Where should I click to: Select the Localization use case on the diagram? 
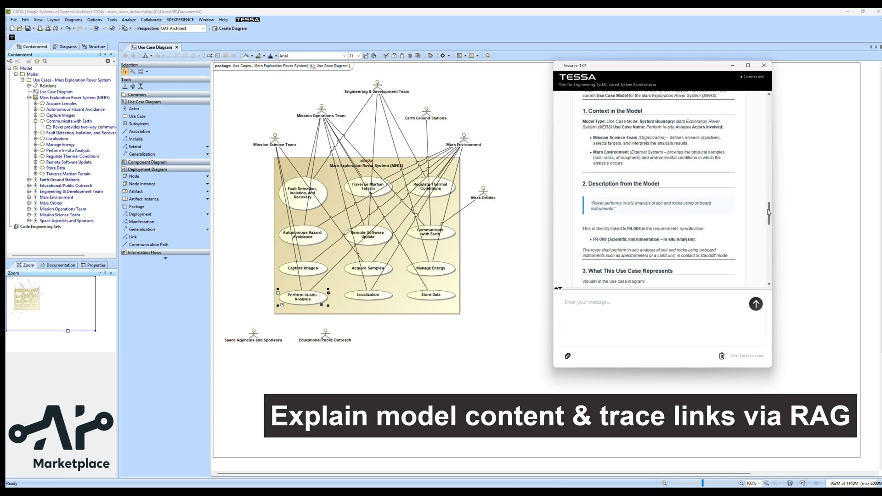coord(368,295)
